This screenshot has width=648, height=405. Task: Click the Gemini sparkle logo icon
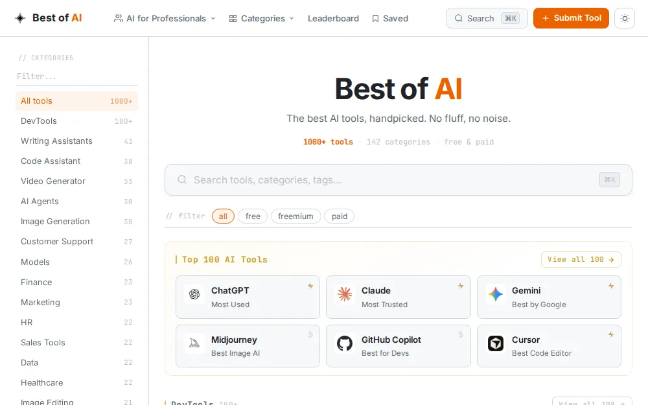point(495,294)
